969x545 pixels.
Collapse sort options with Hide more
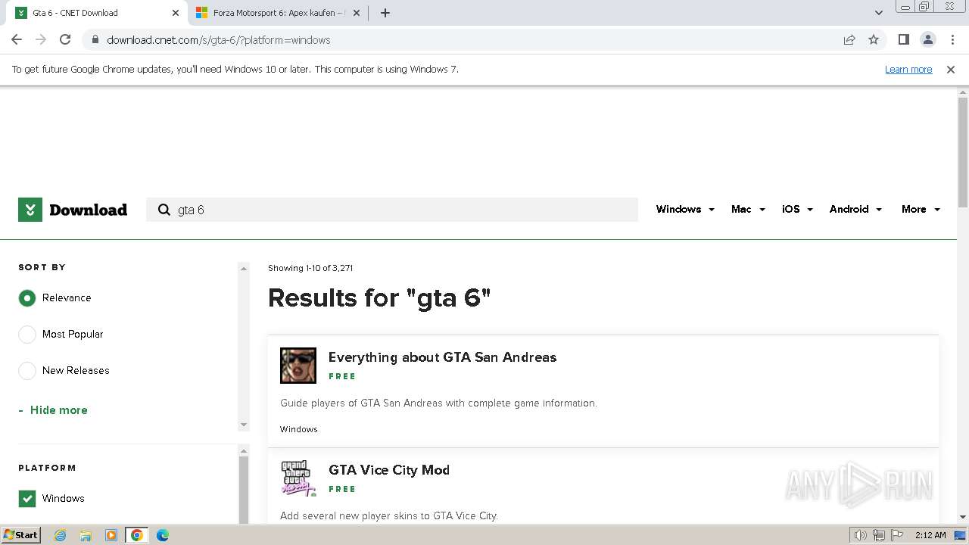click(53, 410)
